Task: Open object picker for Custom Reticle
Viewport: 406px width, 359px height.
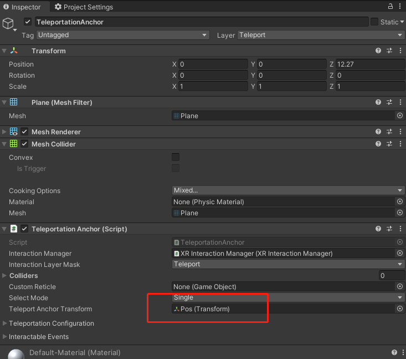Action: [x=400, y=286]
